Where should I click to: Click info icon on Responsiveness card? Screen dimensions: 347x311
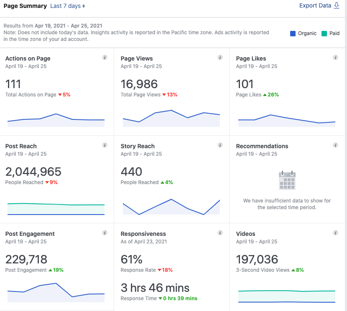pos(220,233)
